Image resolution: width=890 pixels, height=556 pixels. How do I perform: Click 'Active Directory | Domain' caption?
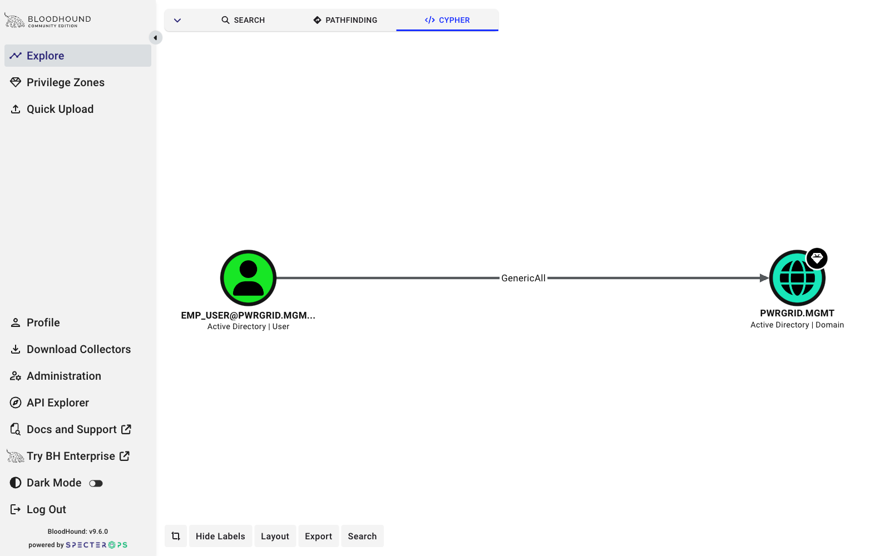797,325
